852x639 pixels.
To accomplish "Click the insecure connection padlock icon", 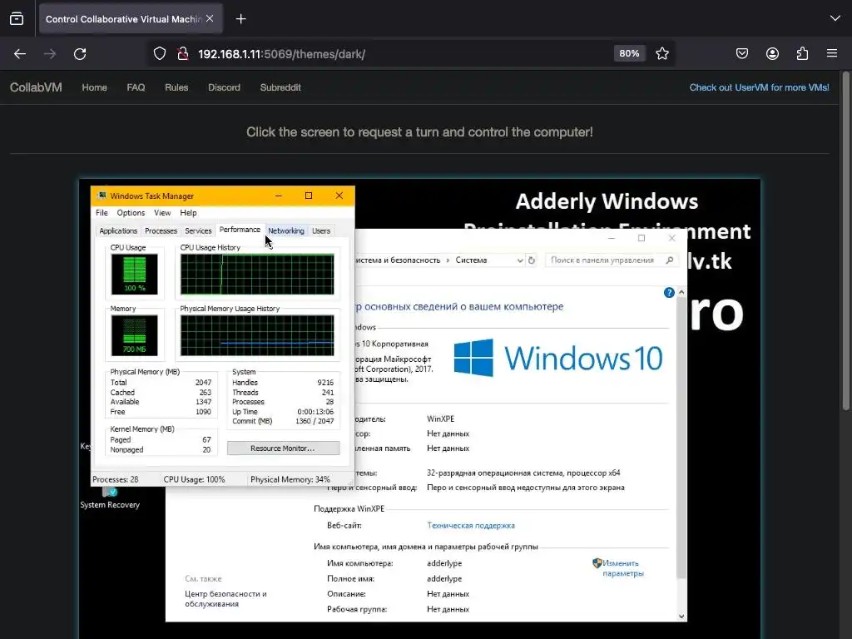I will point(183,54).
